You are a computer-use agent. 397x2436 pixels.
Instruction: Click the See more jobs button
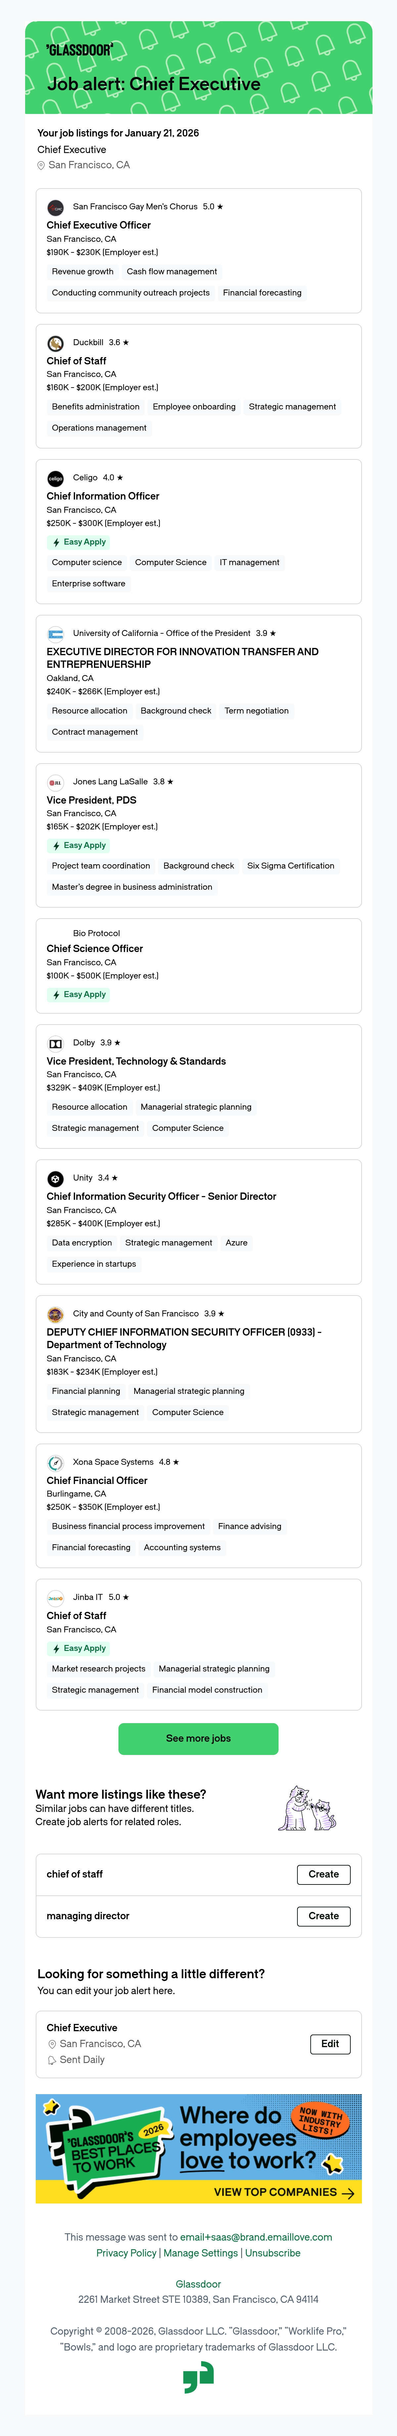[198, 1738]
